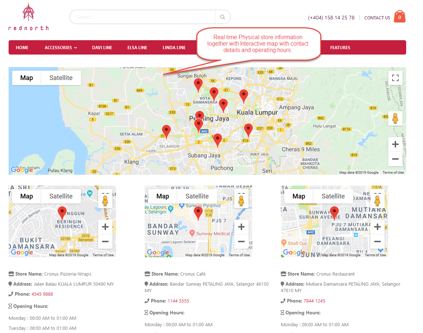Viewport: 423px width, 333px height.
Task: Open the Contact Us link
Action: [377, 18]
